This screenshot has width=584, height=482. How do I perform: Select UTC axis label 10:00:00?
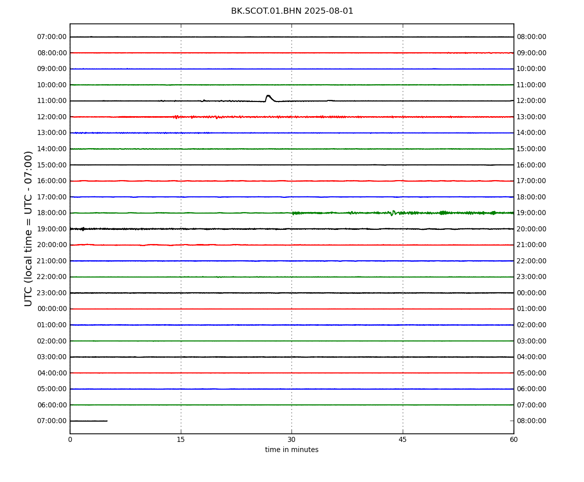pos(52,85)
